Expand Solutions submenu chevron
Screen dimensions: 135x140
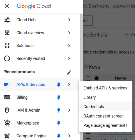click(69, 46)
